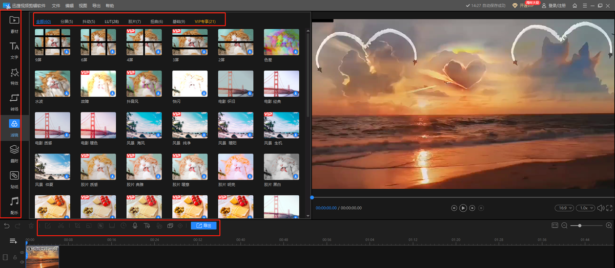
Task: Open the 素材 media panel
Action: point(14,24)
